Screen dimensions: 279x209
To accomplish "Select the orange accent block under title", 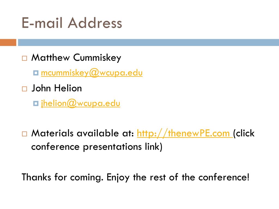I will click(8, 42).
